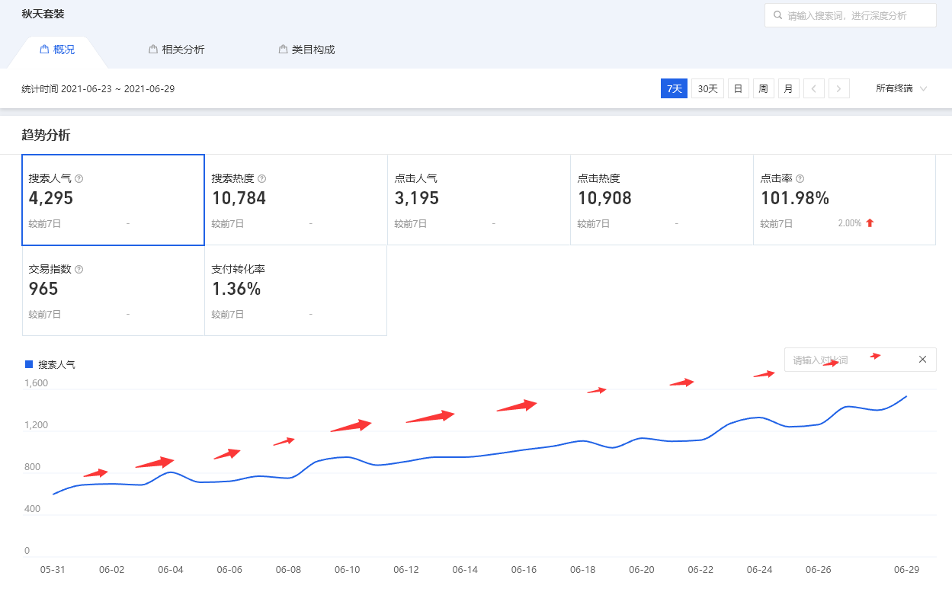
Task: Select the 周 time granularity
Action: pyautogui.click(x=763, y=89)
